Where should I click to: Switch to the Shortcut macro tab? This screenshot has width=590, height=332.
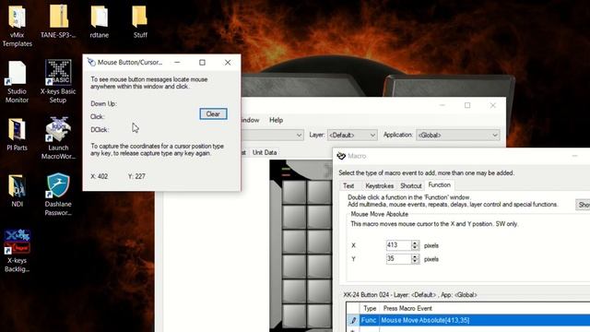(x=410, y=185)
